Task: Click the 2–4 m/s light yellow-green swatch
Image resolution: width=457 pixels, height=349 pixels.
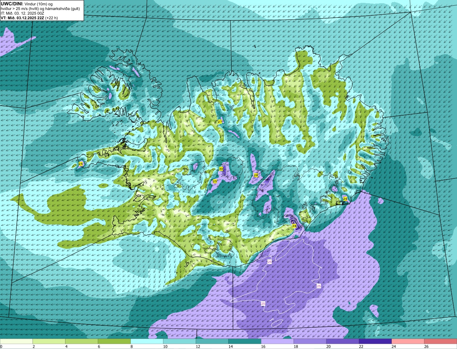Action: tap(49, 342)
